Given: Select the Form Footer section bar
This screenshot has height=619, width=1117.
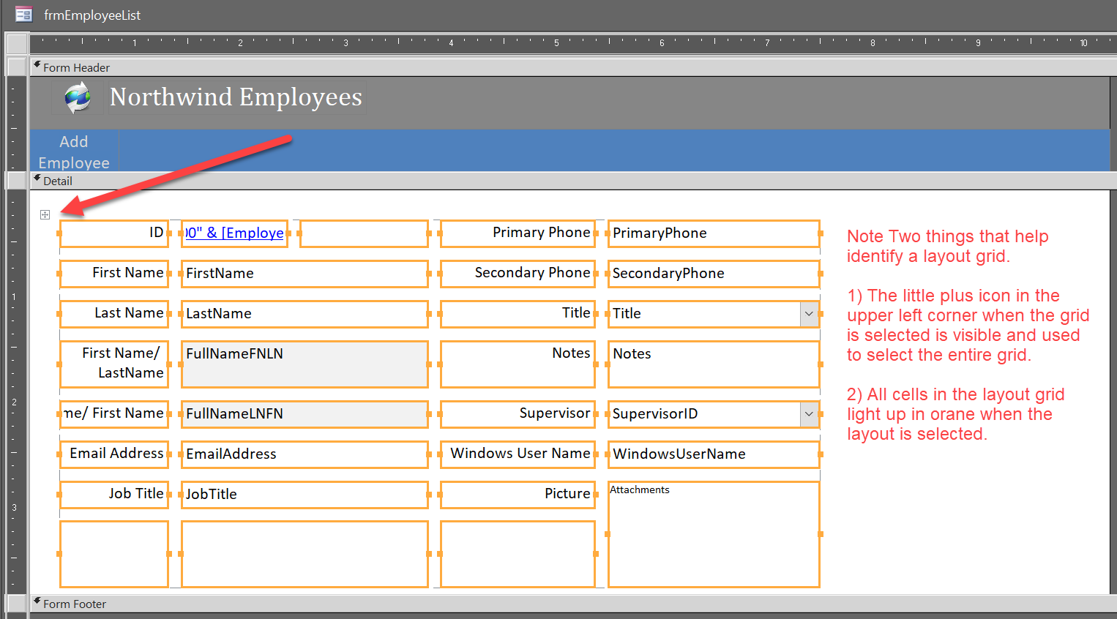Looking at the screenshot, I should click(x=573, y=604).
